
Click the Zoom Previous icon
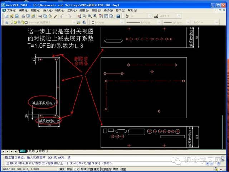tap(95, 16)
